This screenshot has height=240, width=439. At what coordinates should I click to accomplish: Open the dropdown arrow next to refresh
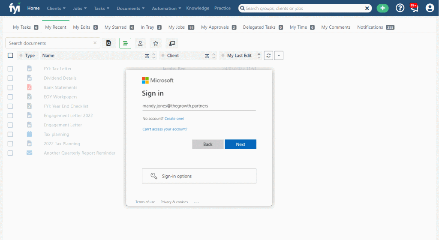click(279, 55)
